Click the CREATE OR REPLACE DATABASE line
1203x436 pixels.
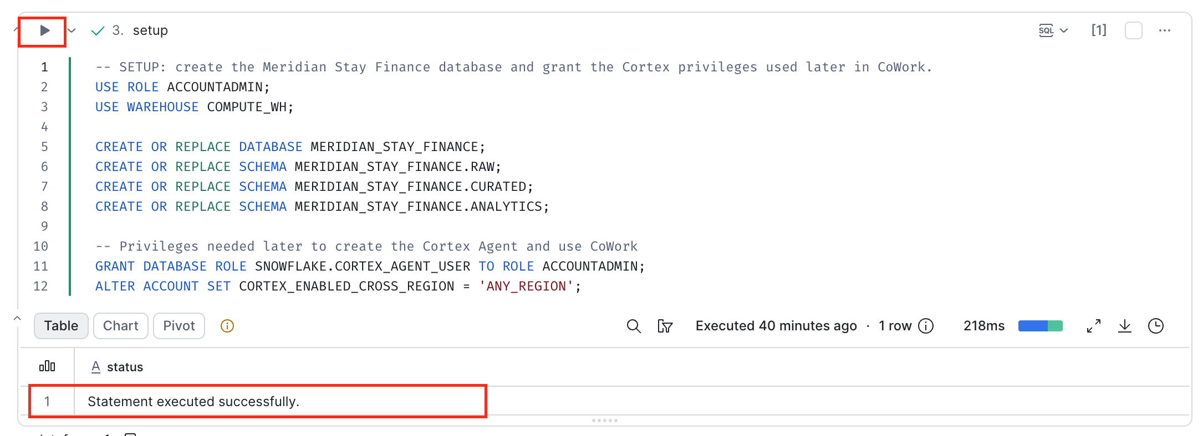tap(290, 147)
